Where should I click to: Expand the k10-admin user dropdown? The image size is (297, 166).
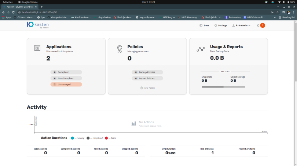click(x=249, y=26)
